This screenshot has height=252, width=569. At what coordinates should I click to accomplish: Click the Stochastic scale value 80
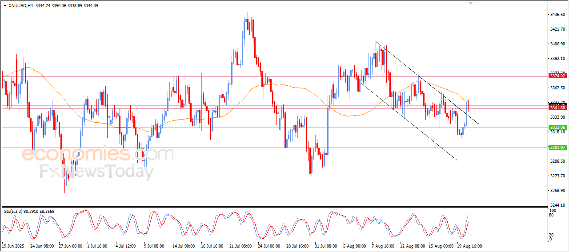click(552, 216)
